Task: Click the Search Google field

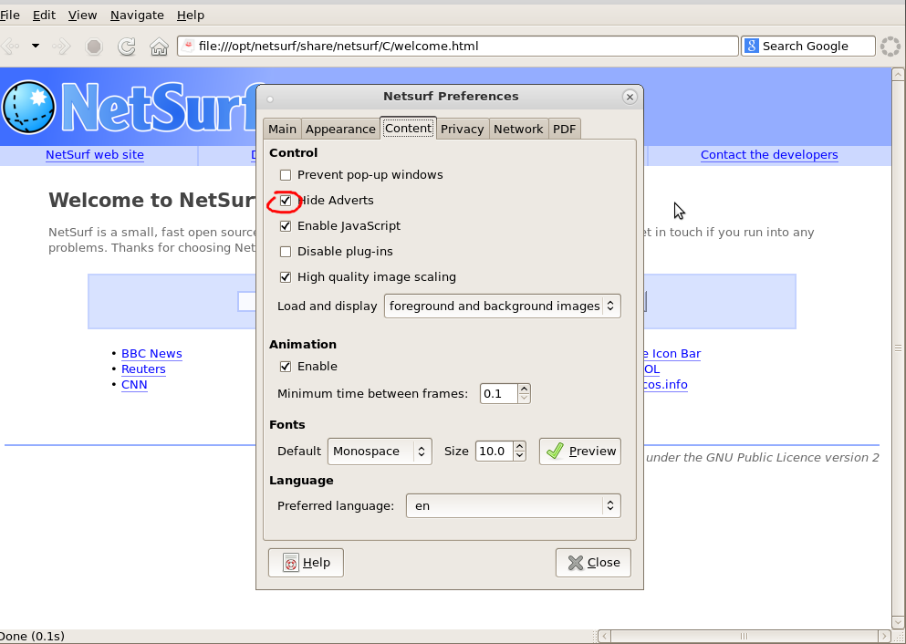Action: click(x=808, y=46)
